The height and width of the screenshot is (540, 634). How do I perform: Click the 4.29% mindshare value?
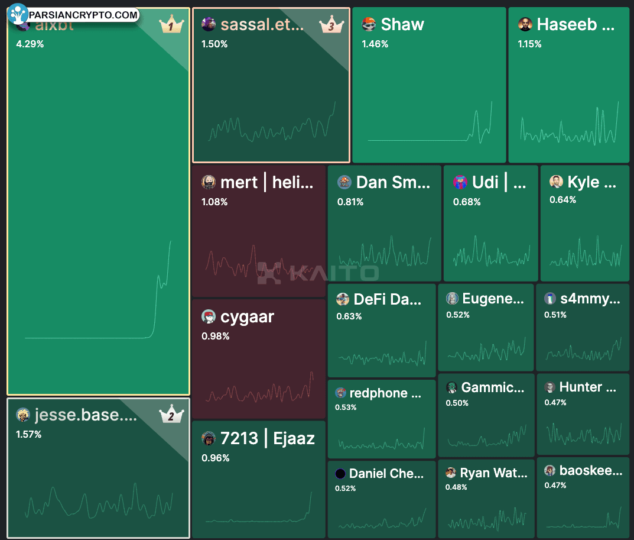click(x=30, y=44)
